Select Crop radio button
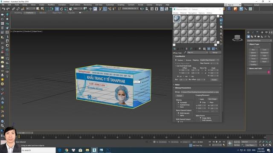 [x=200, y=102]
